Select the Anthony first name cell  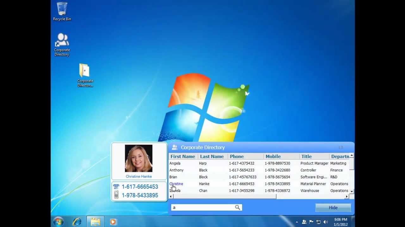(176, 170)
